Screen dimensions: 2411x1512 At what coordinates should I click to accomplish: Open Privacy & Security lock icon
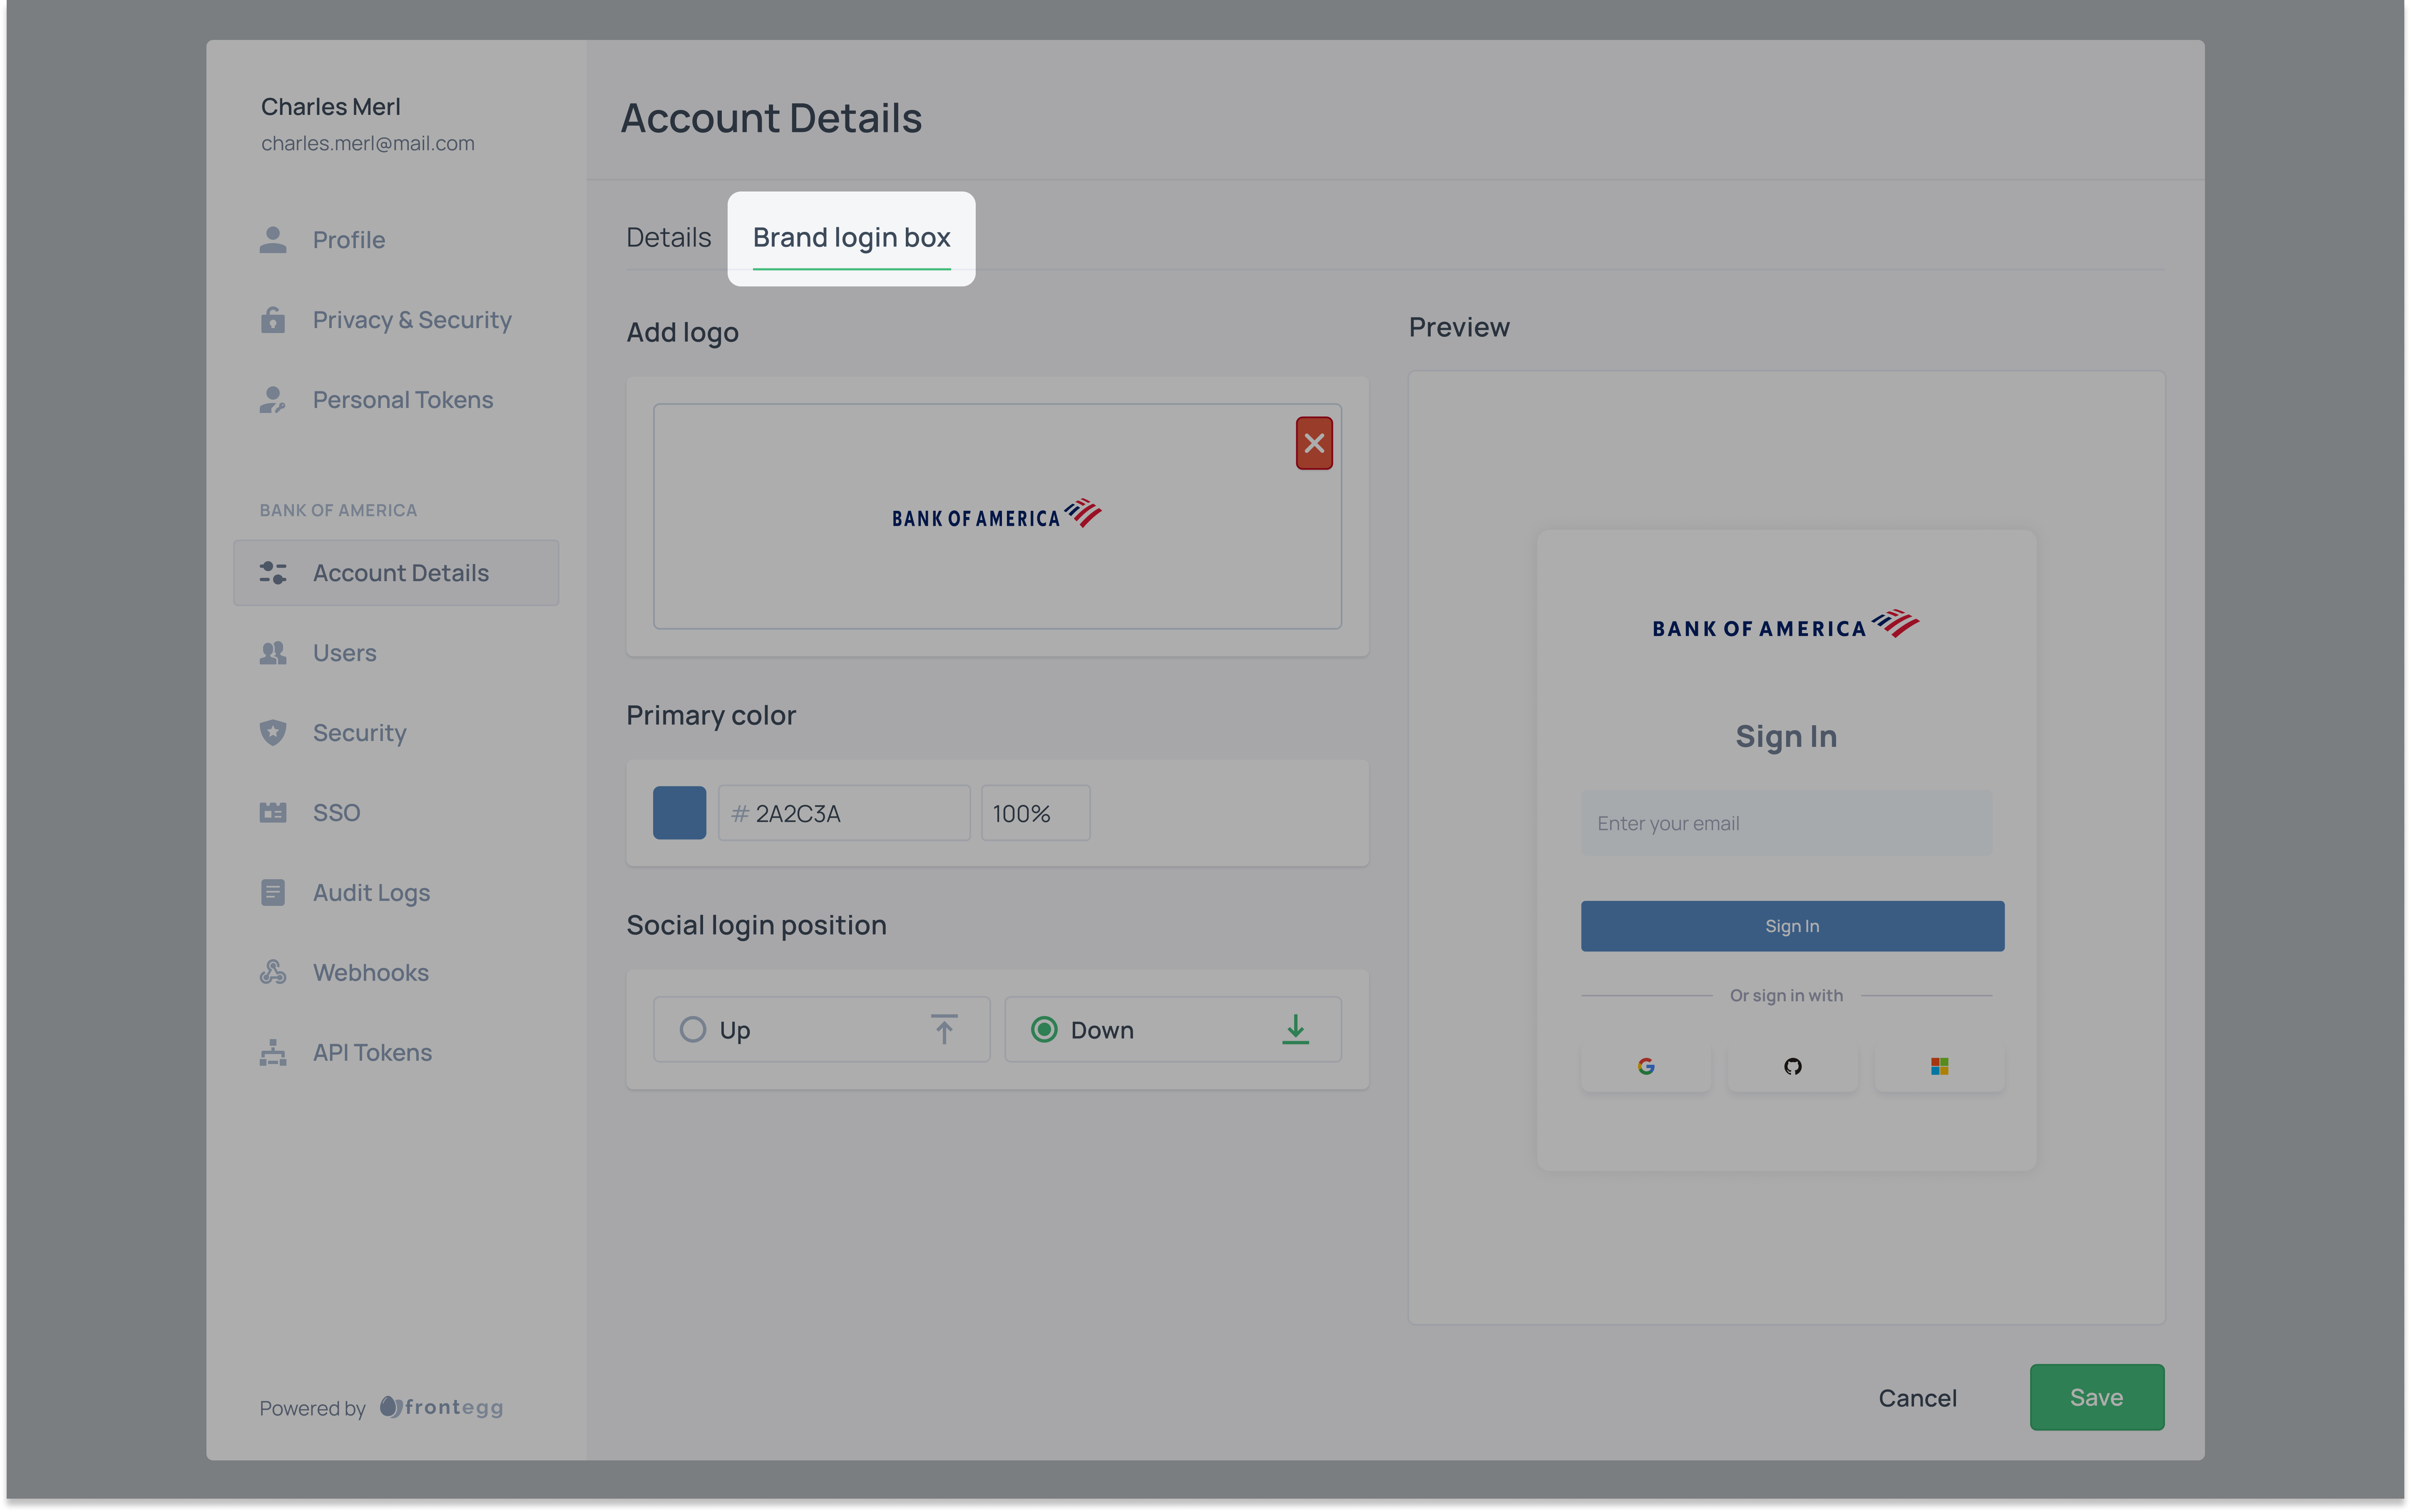273,320
